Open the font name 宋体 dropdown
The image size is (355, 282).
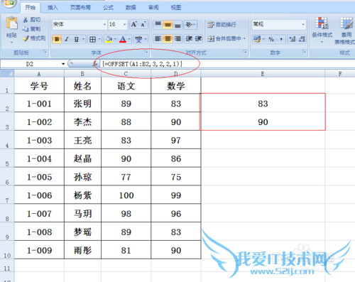(104, 24)
